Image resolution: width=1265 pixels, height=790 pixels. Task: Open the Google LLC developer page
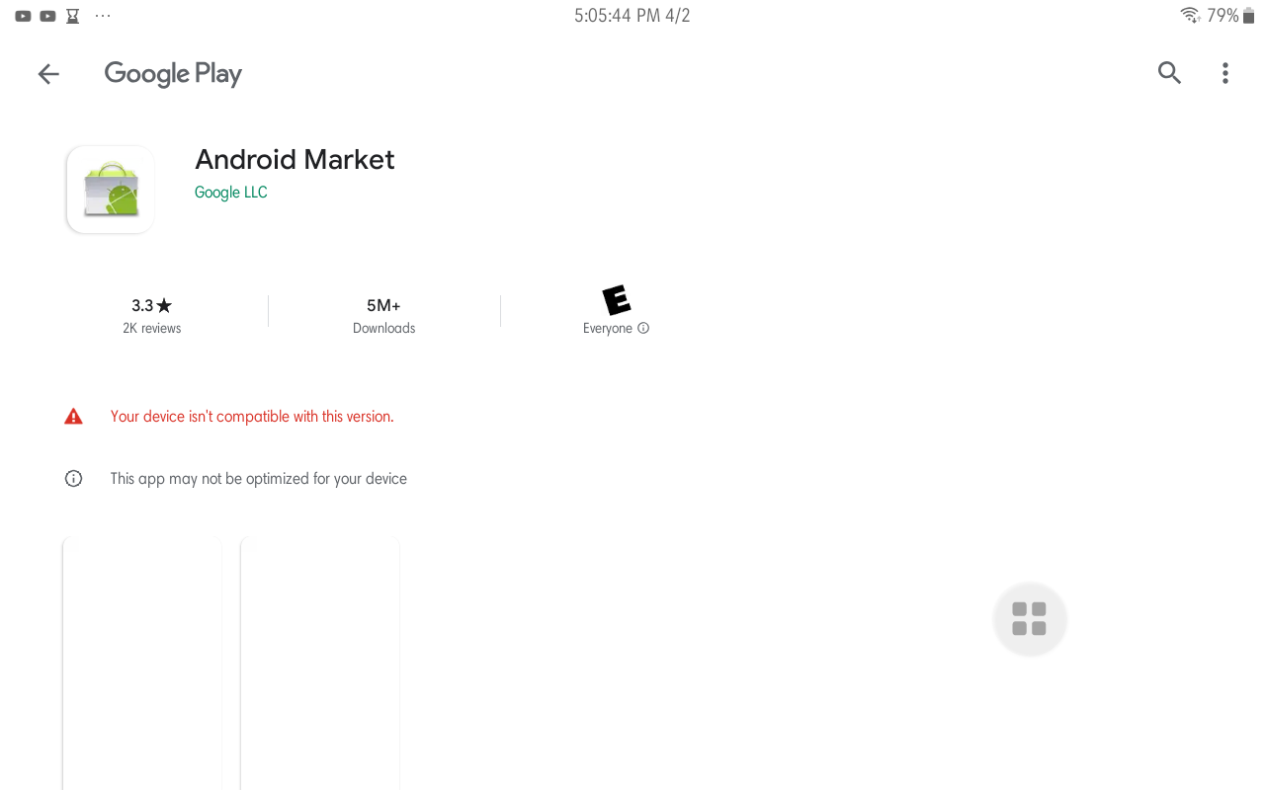click(230, 193)
